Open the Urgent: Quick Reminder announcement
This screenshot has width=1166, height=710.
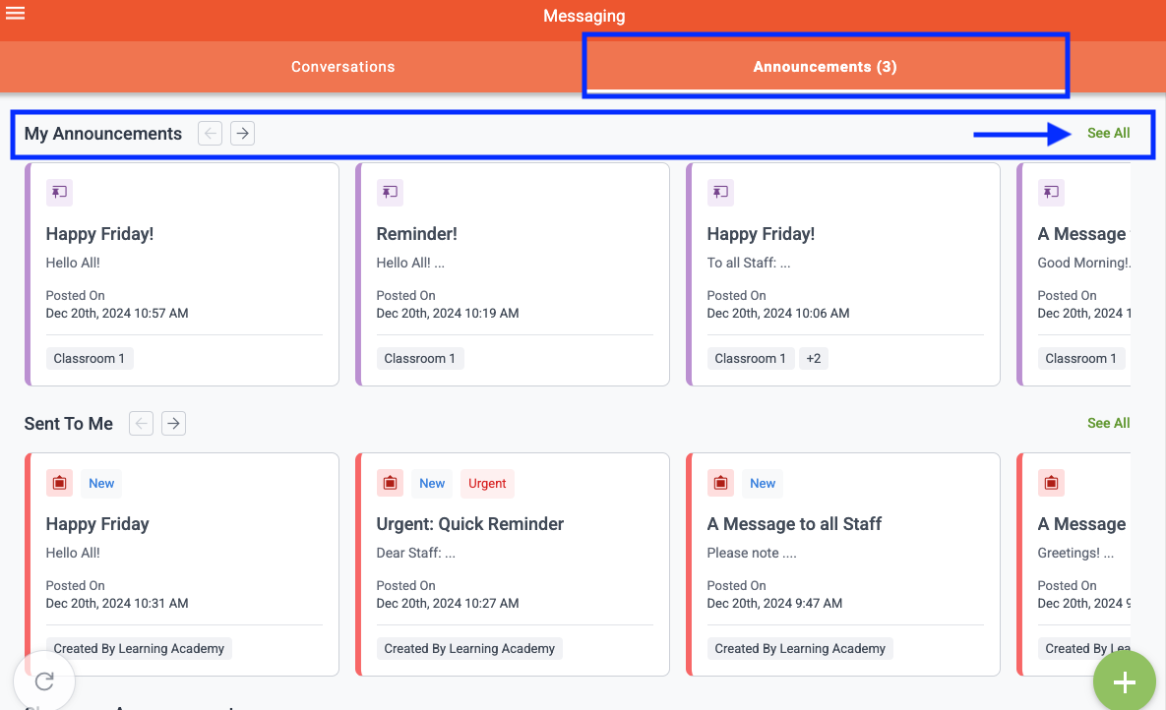469,524
